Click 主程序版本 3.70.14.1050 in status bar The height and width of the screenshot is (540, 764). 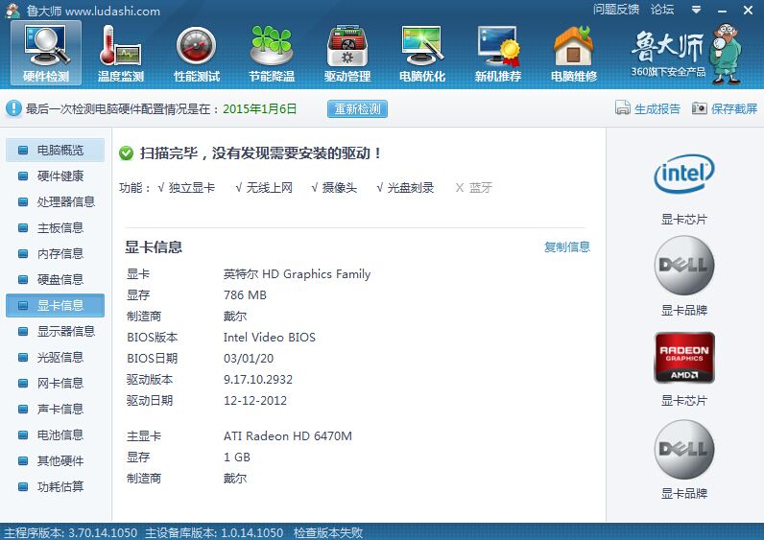(x=71, y=532)
